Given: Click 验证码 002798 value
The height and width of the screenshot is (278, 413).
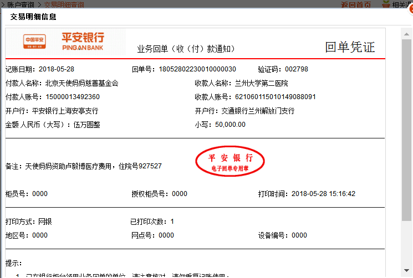Looking at the screenshot, I should [x=297, y=69].
